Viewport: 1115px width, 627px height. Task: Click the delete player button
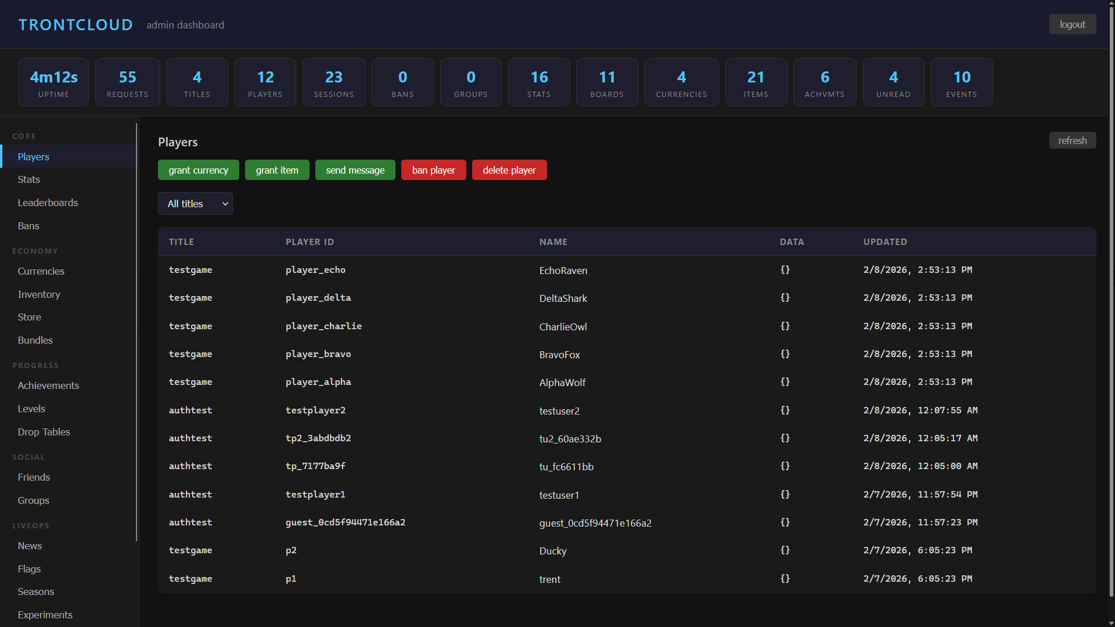[x=509, y=170]
